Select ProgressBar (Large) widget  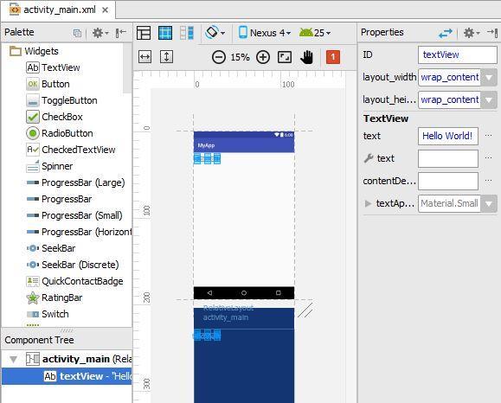point(75,182)
